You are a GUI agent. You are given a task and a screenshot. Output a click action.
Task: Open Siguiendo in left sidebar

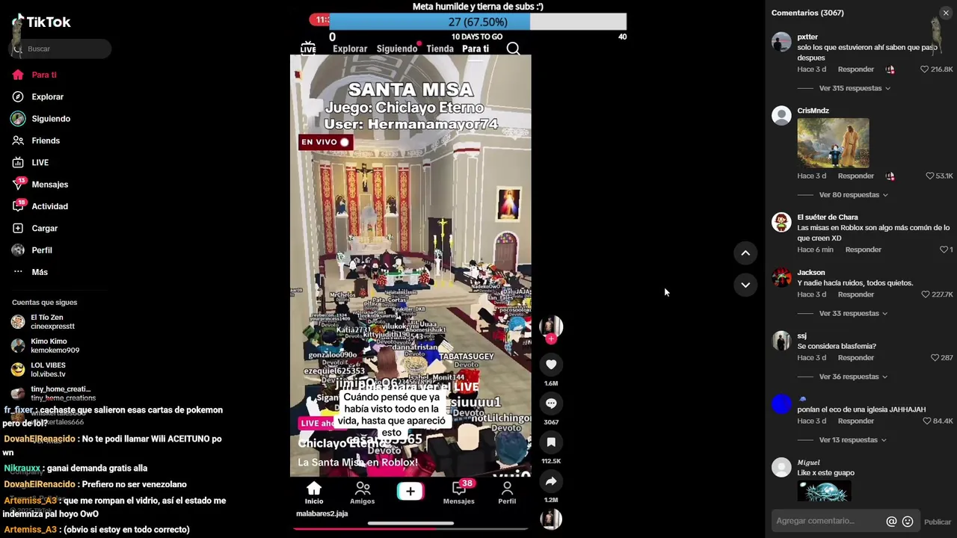(51, 119)
